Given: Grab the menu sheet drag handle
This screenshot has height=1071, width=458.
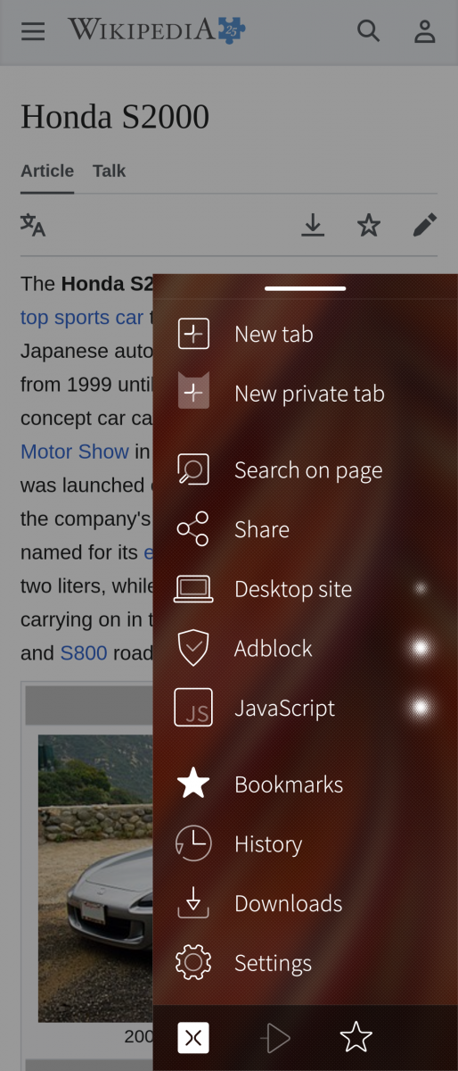Looking at the screenshot, I should (x=306, y=288).
